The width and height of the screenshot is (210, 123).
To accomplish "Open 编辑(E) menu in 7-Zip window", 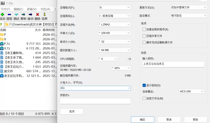I will 18,9.
